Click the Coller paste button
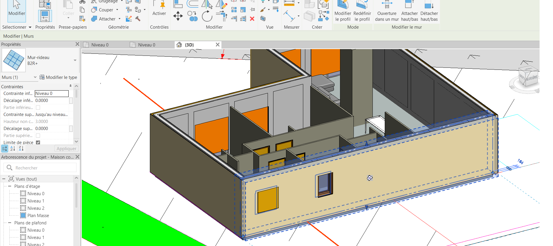Image resolution: width=553 pixels, height=246 pixels. [x=68, y=10]
